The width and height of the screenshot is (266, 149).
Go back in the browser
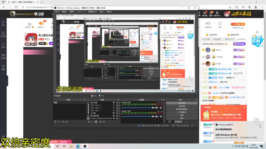[x=4, y=7]
